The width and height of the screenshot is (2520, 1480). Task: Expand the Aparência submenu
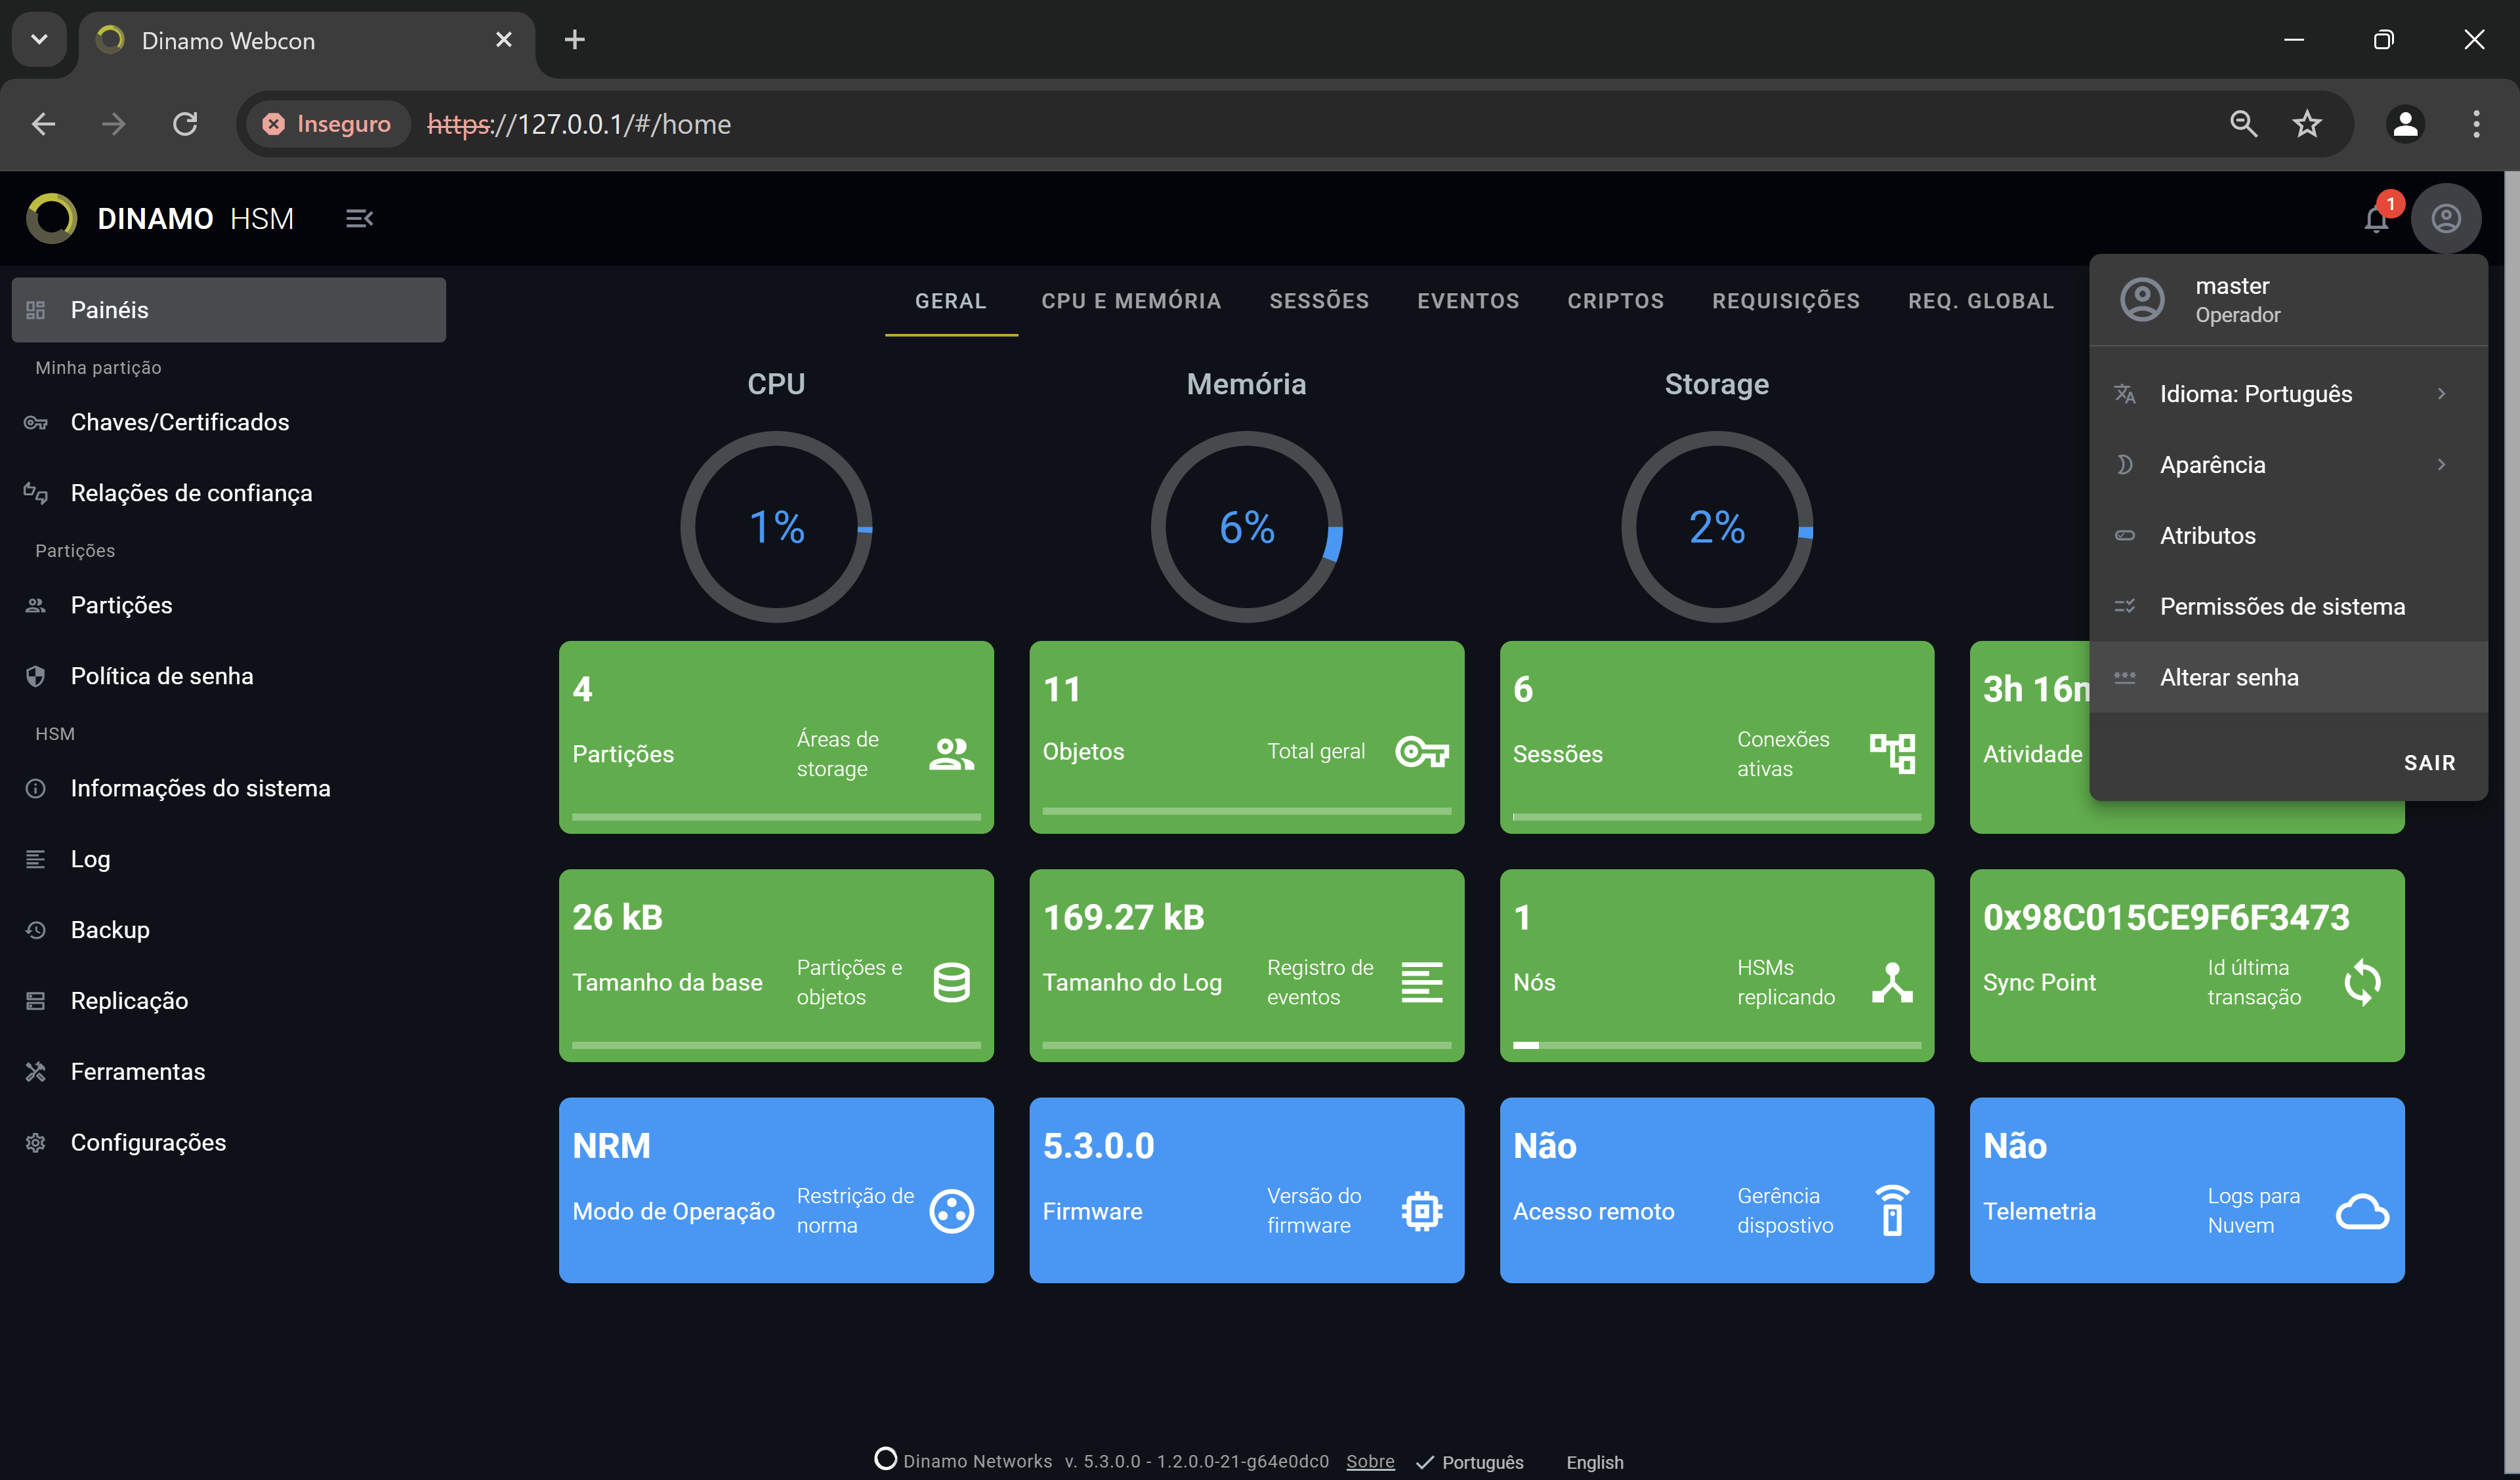(x=2287, y=465)
